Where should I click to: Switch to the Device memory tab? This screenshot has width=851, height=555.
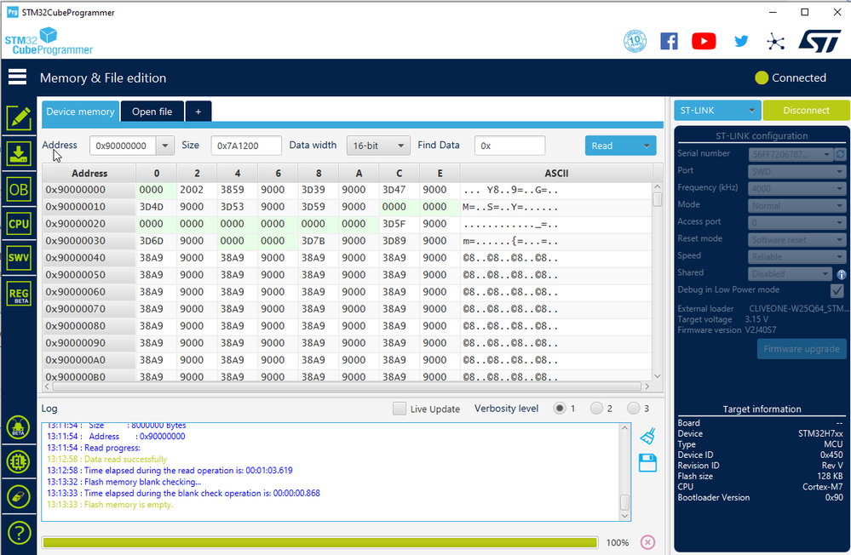(x=80, y=112)
